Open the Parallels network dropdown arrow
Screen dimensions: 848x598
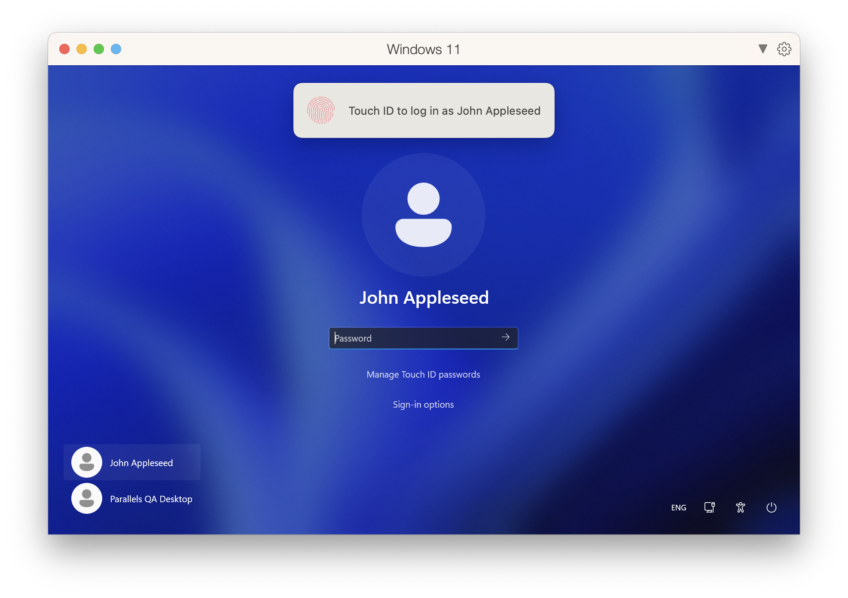coord(761,49)
